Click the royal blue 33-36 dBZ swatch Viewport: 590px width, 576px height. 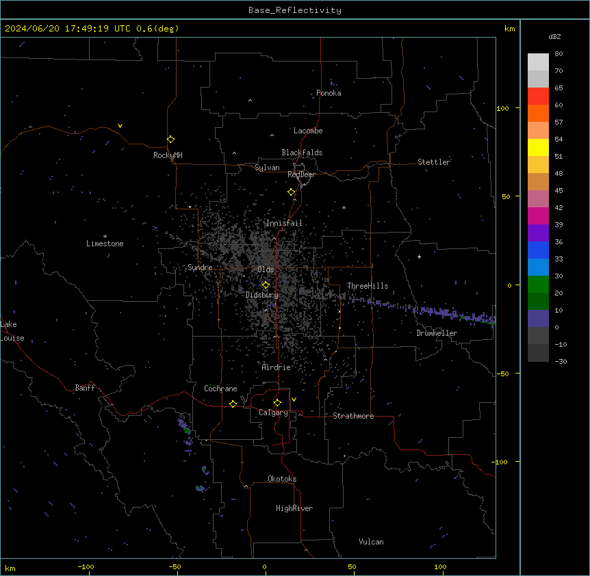(538, 250)
